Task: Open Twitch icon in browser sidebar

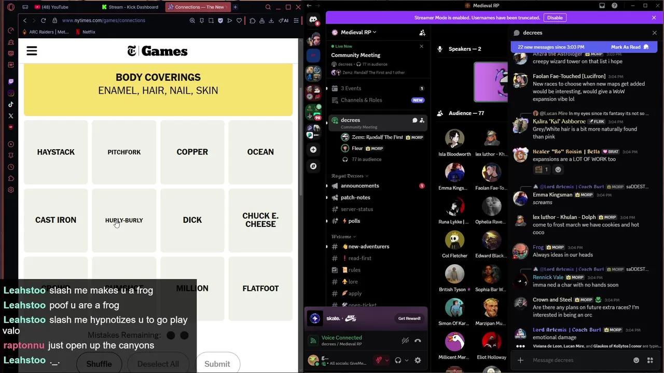Action: tap(11, 81)
